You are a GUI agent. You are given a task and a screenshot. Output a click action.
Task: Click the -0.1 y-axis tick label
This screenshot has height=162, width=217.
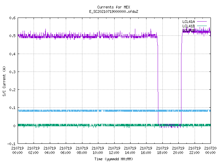11,144
